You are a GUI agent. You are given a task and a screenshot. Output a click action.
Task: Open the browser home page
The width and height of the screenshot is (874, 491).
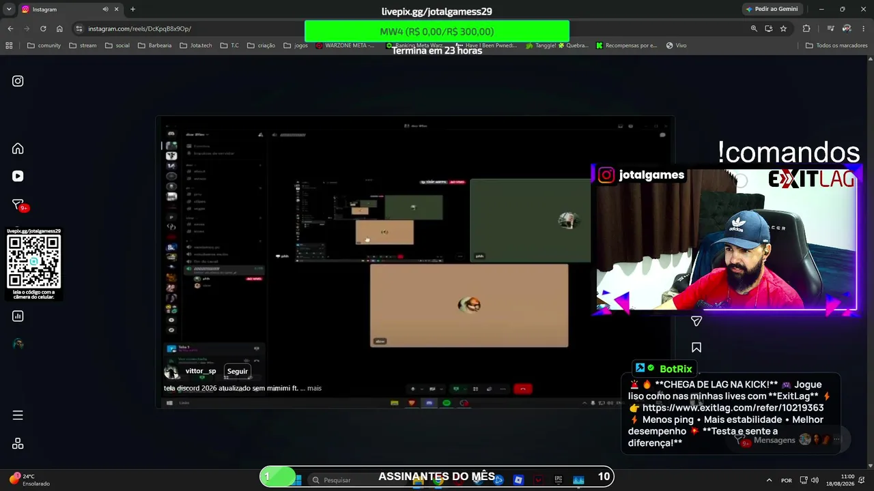pyautogui.click(x=59, y=29)
